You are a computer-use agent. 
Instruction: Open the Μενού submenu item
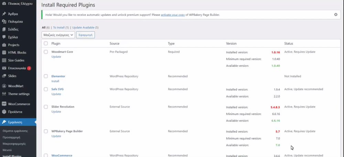point(7,150)
